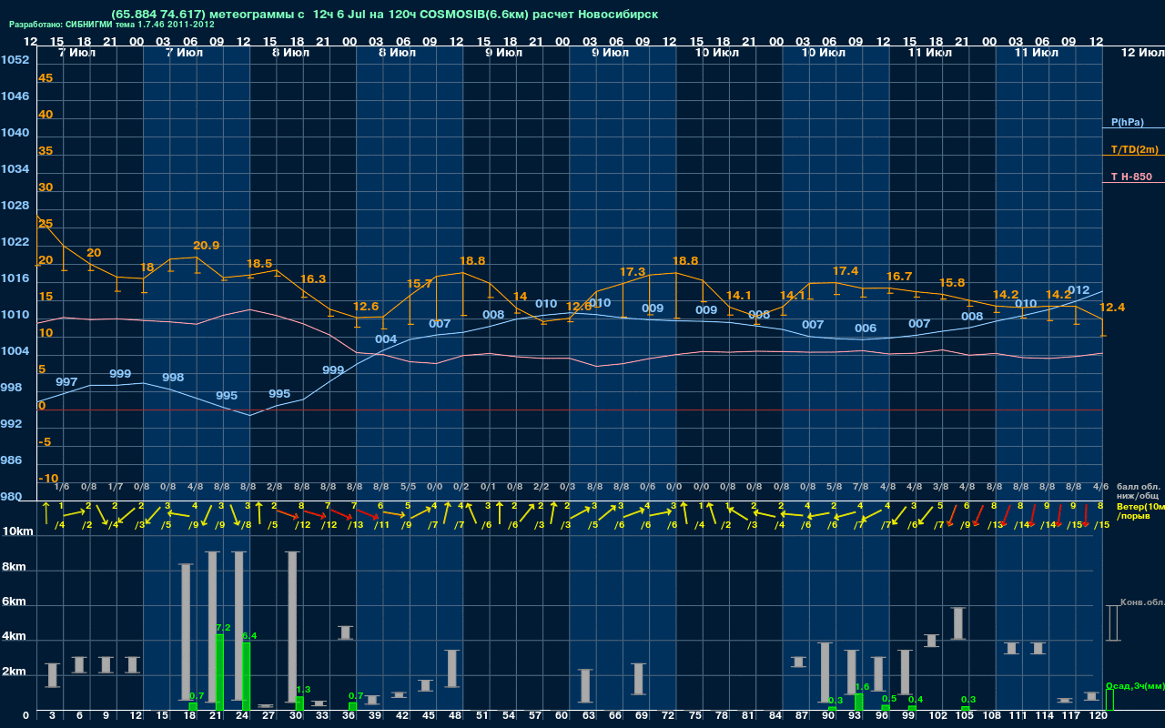Click the 18.5 temperature value

(259, 263)
